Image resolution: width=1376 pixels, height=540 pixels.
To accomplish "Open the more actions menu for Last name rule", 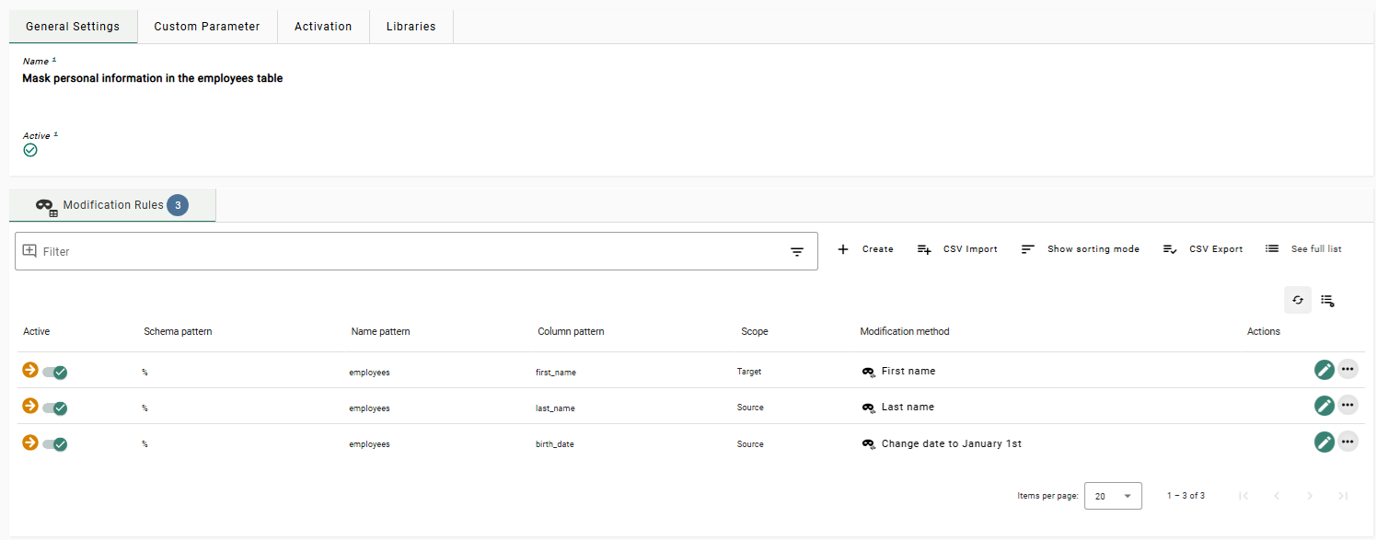I will (x=1347, y=405).
